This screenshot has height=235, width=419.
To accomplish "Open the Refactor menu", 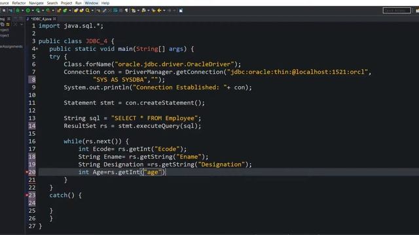I will [19, 3].
